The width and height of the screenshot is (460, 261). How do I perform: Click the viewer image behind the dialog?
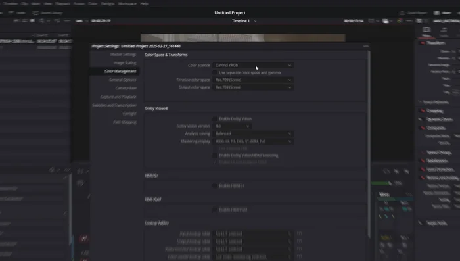pyautogui.click(x=243, y=38)
